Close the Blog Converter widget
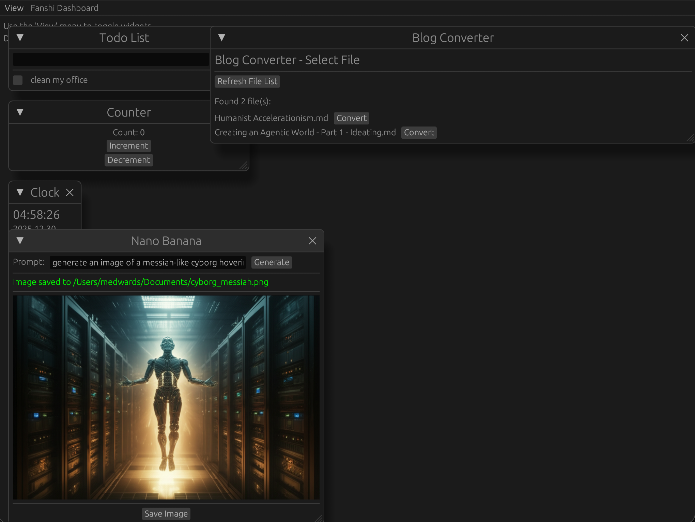The width and height of the screenshot is (695, 522). click(x=684, y=38)
